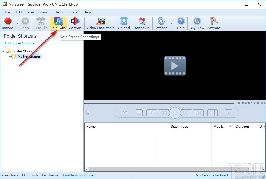Click the left arrow of the file list scrollbar
The height and width of the screenshot is (179, 266).
[x=87, y=169]
